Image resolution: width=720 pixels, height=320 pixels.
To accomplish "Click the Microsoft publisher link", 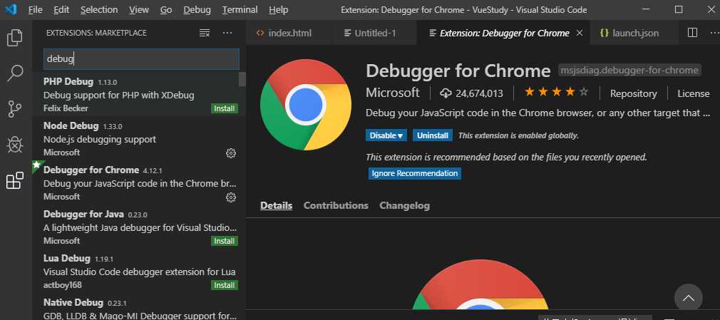I will 393,93.
